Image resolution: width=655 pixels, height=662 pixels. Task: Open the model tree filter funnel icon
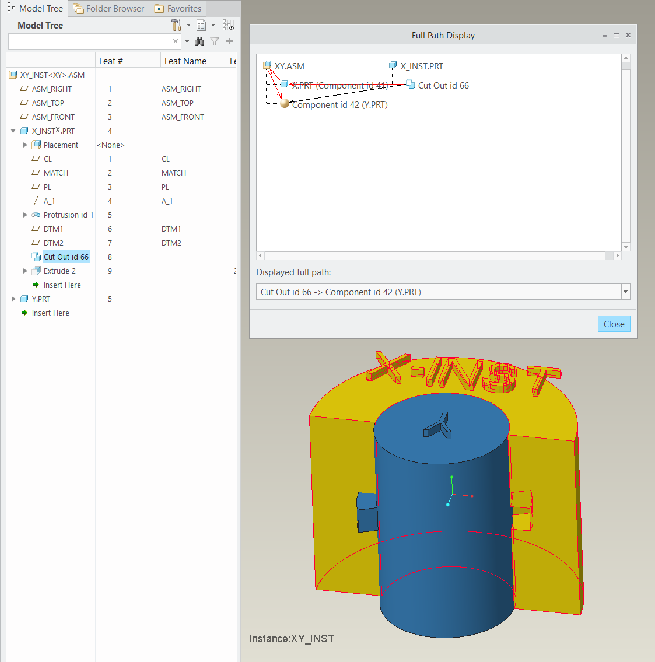(x=214, y=41)
